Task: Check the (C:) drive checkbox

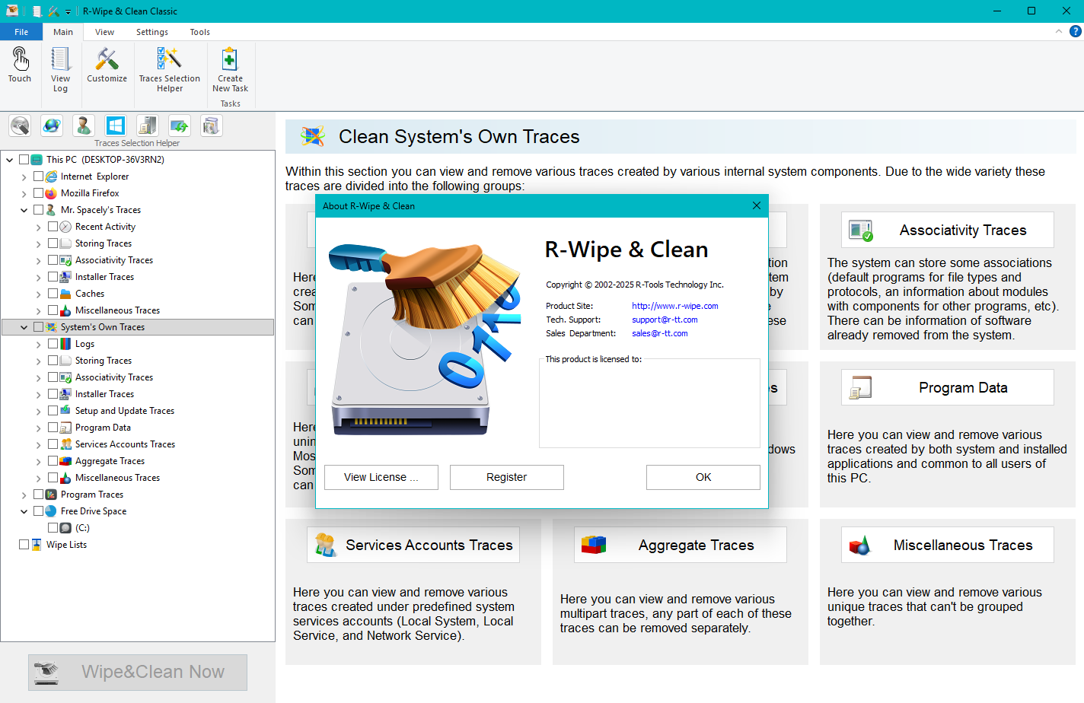Action: [53, 528]
